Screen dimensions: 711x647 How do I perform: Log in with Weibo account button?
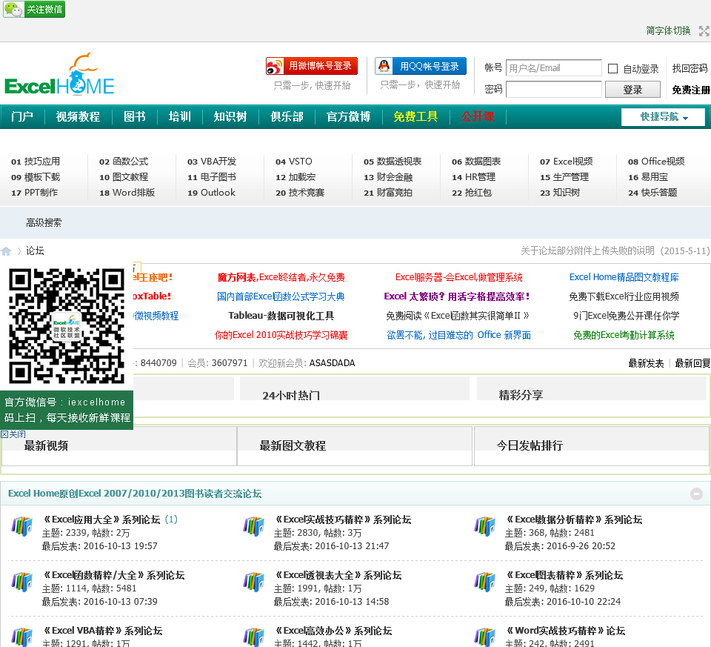pyautogui.click(x=312, y=66)
